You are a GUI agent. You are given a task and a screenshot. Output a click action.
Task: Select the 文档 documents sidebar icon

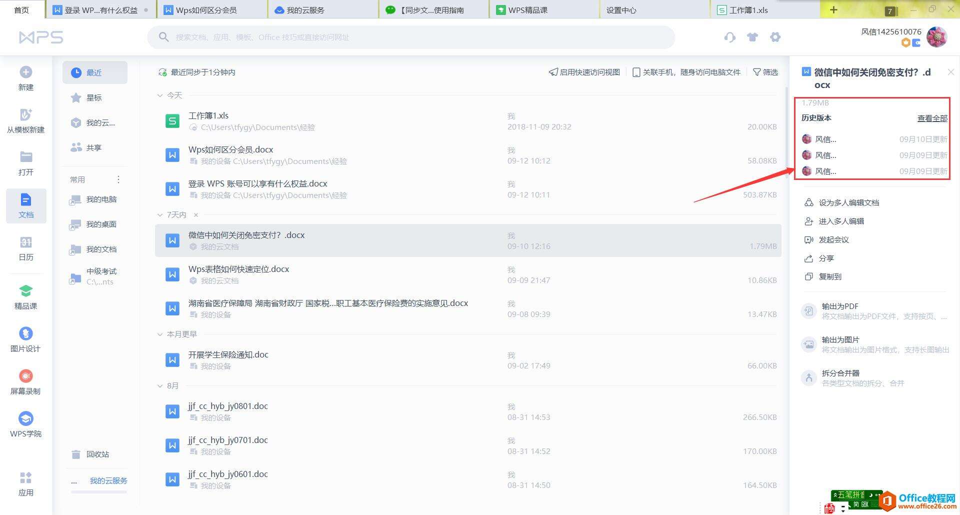pos(26,200)
